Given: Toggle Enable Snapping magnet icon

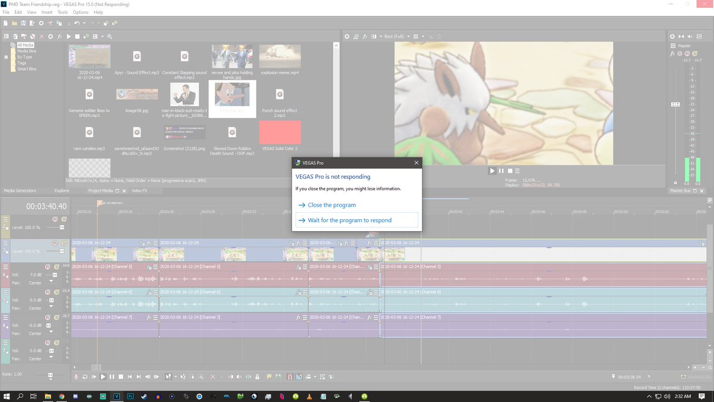Looking at the screenshot, I should 290,377.
